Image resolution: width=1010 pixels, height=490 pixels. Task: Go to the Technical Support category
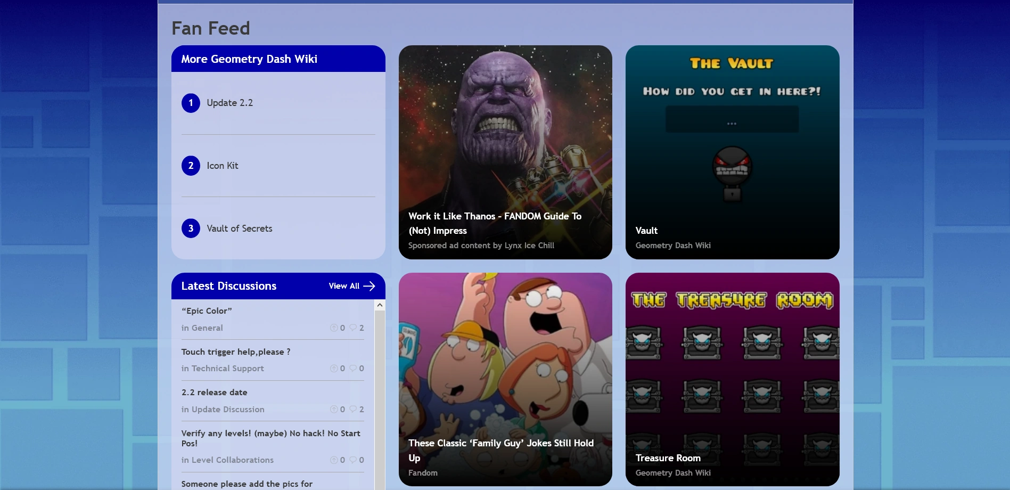[228, 369]
